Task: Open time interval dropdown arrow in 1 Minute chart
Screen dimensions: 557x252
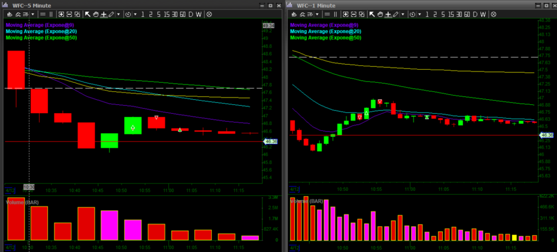Action: 420,14
